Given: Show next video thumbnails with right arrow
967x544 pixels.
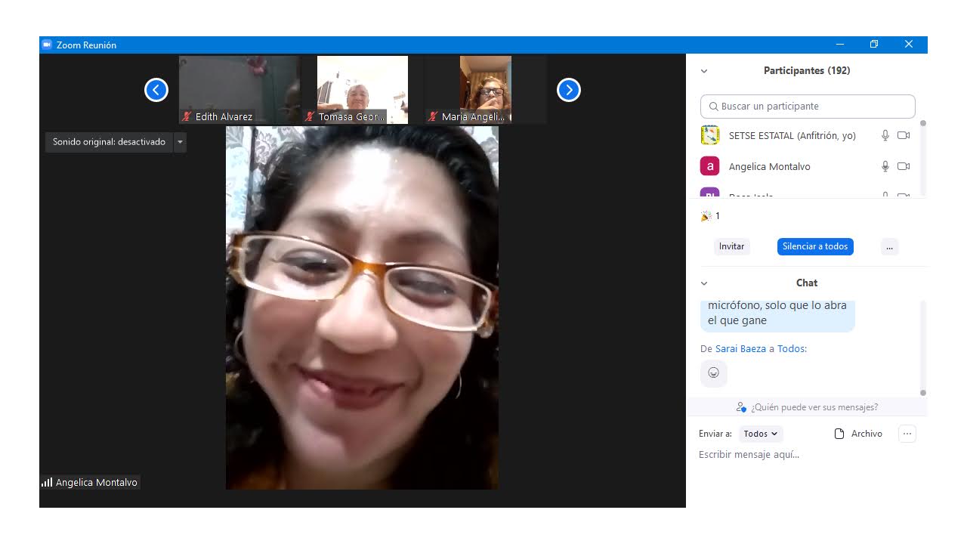Looking at the screenshot, I should coord(569,90).
